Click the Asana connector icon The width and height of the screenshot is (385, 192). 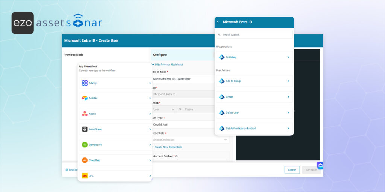[x=85, y=114]
